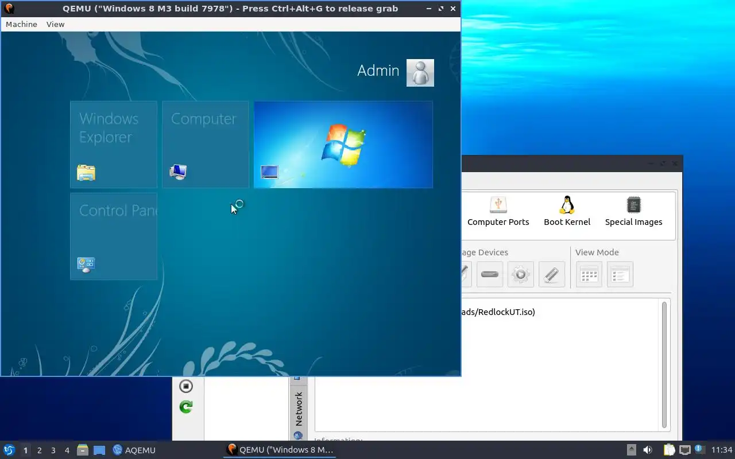735x459 pixels.
Task: Click the small desktop icon on Windows 7 tile
Action: coord(269,172)
